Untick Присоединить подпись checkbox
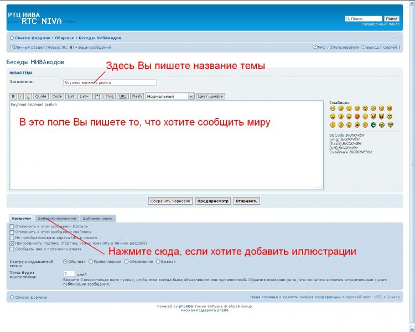Image resolution: width=415 pixels, height=332 pixels. tap(12, 243)
